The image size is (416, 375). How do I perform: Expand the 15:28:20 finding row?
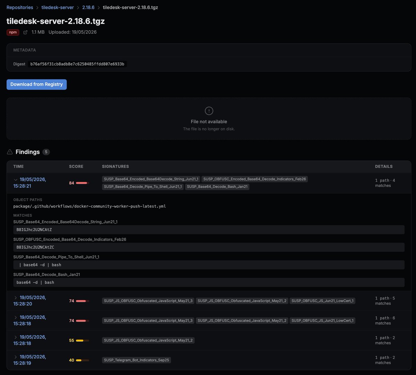15,298
